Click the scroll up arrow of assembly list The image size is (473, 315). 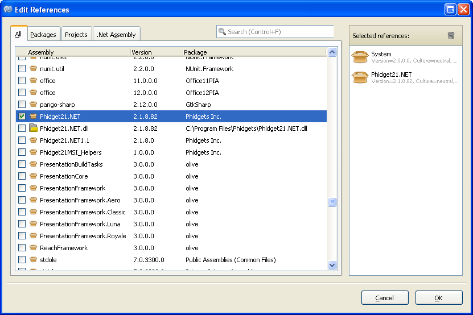(332, 52)
